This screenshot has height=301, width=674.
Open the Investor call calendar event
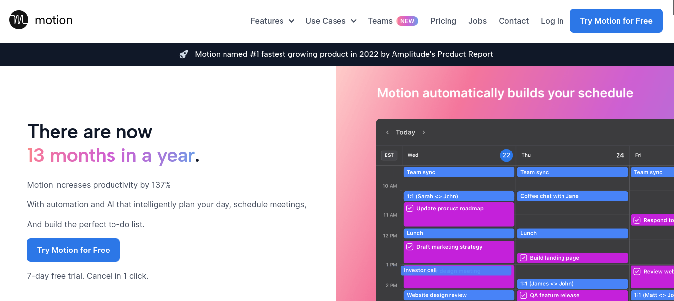point(420,270)
